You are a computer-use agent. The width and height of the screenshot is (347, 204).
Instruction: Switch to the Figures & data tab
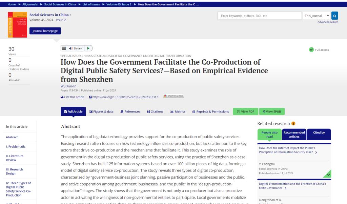(x=101, y=111)
